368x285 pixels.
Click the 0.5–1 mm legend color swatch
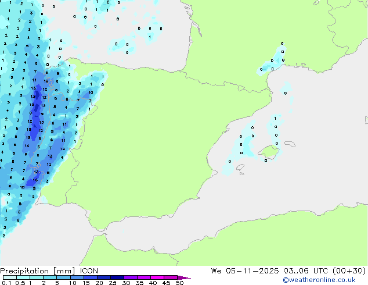[23, 277]
